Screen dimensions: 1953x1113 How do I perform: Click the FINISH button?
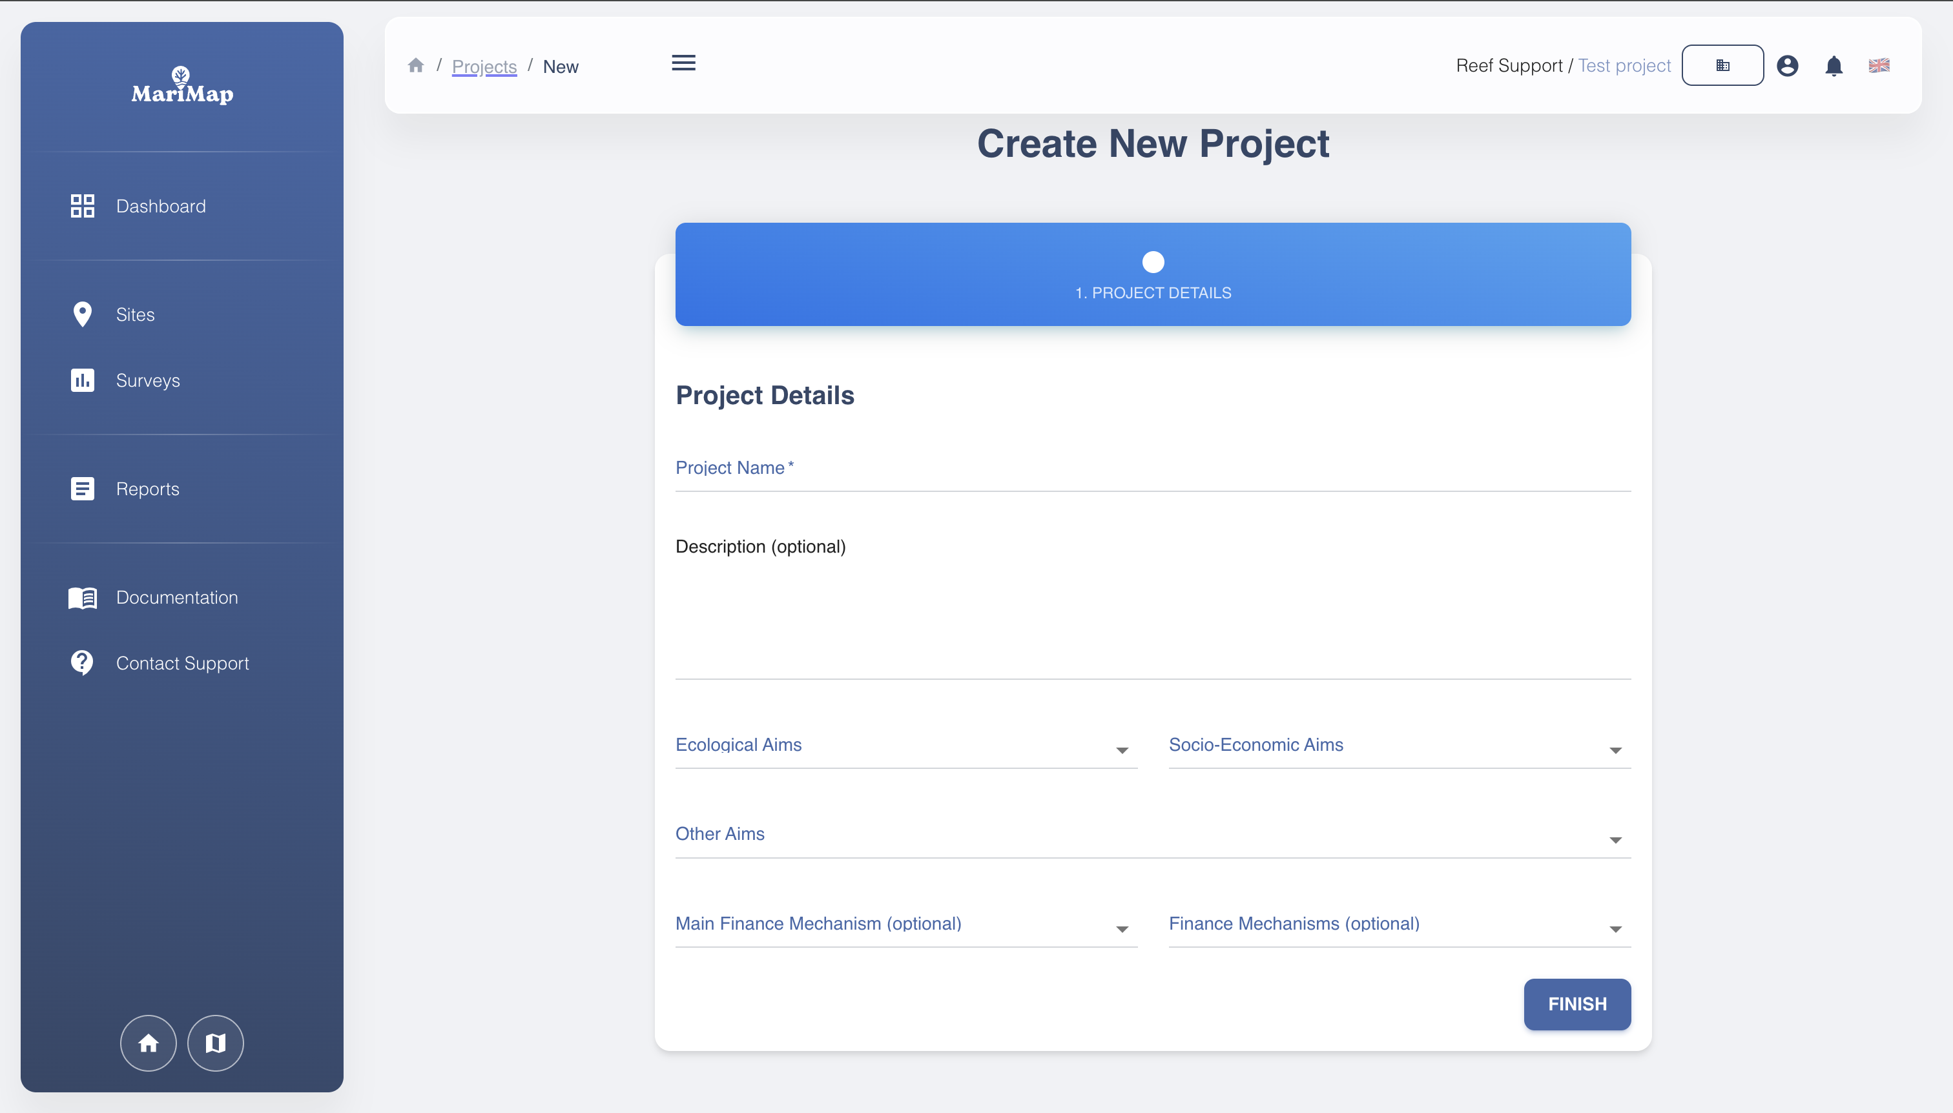(1576, 1004)
